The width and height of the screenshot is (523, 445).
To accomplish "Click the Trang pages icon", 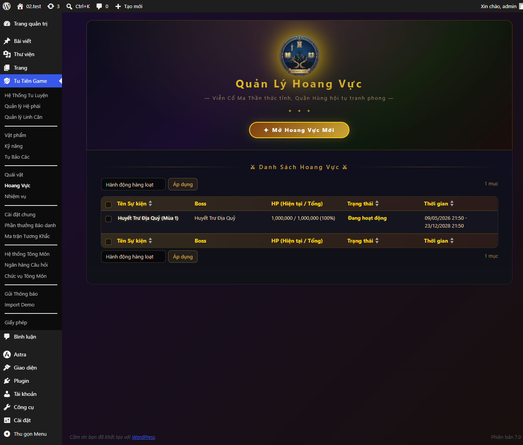I will 7,68.
